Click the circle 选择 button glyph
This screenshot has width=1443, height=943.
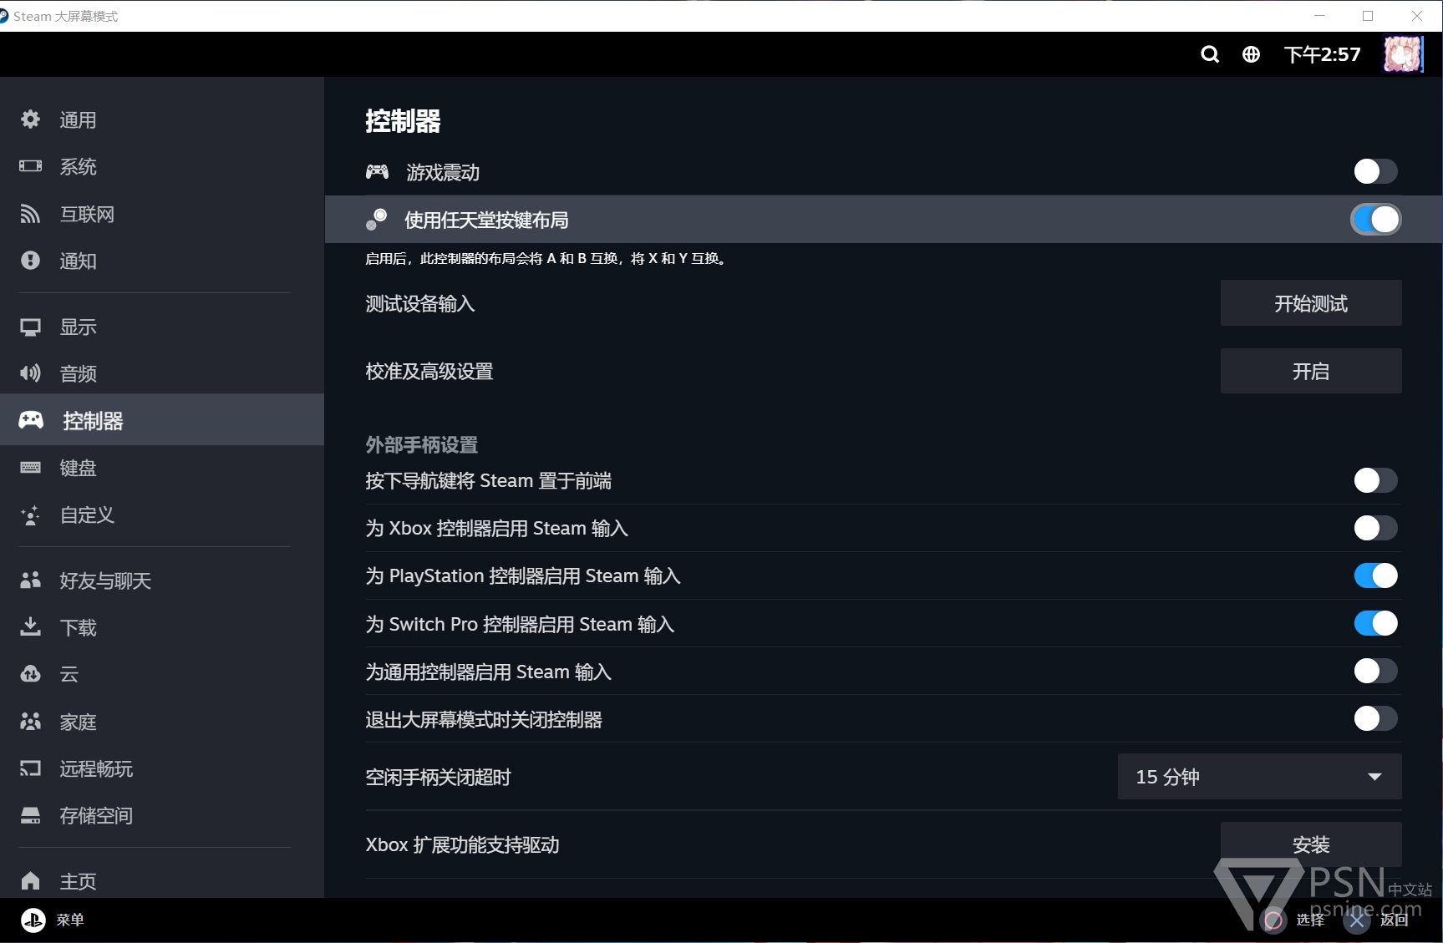tap(1273, 920)
